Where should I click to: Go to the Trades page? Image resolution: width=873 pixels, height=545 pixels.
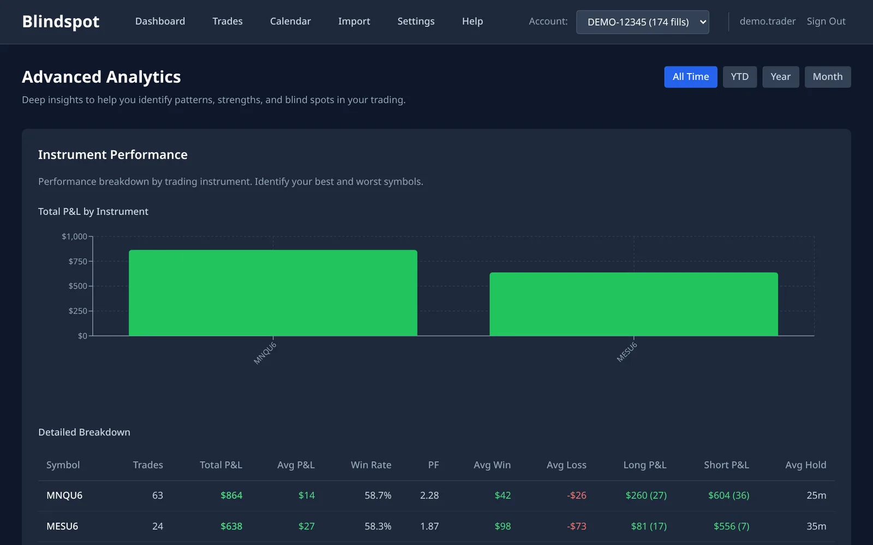click(x=228, y=21)
